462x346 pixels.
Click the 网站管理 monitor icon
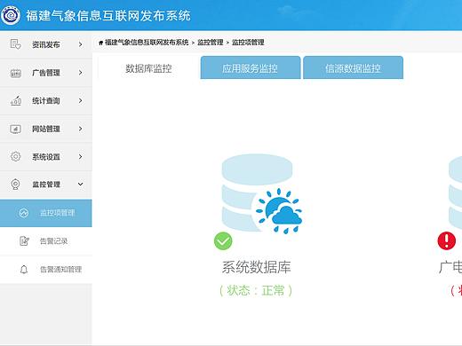(x=15, y=129)
